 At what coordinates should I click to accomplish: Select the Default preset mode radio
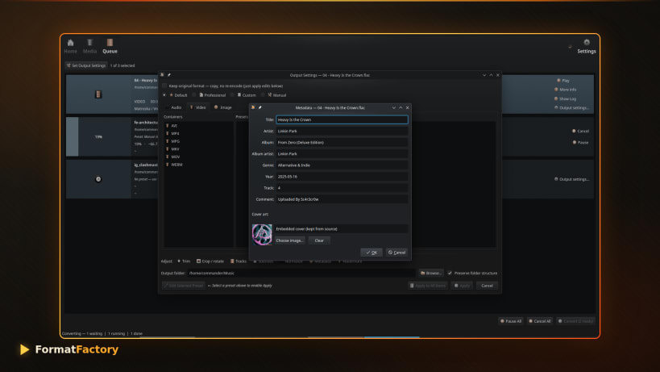164,95
